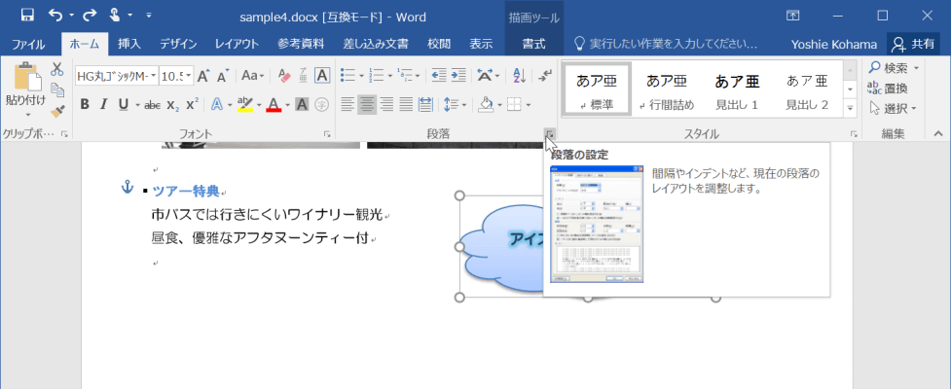Expand the bullet list dropdown

click(361, 76)
